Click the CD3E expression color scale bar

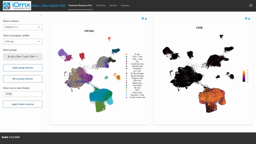244,76
